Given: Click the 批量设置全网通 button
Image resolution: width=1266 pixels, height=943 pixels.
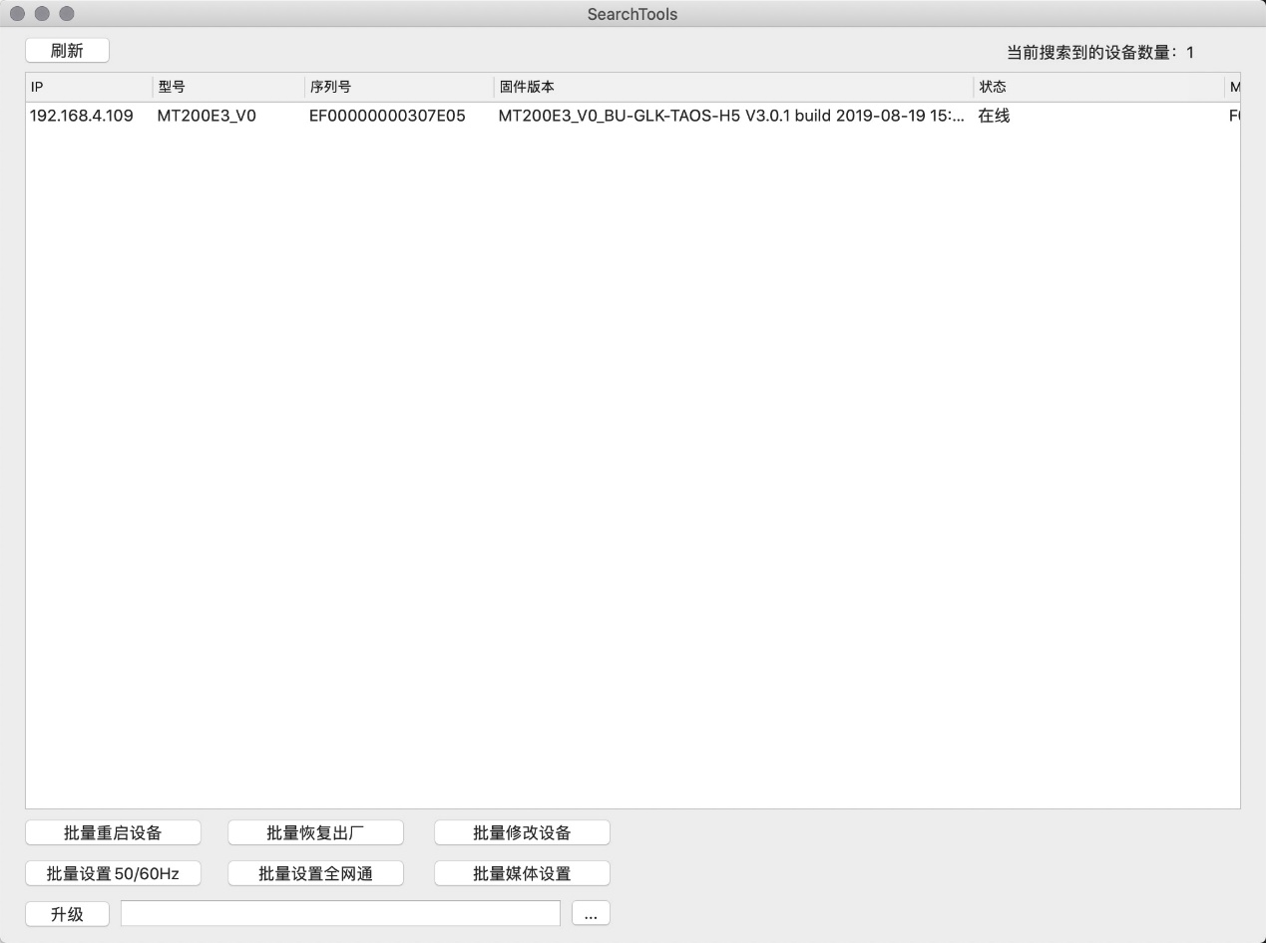Looking at the screenshot, I should click(x=315, y=874).
